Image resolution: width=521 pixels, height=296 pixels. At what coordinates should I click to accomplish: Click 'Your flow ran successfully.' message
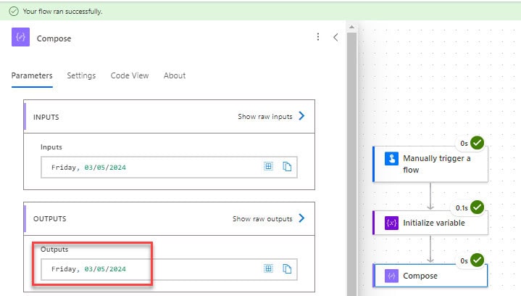pos(62,12)
